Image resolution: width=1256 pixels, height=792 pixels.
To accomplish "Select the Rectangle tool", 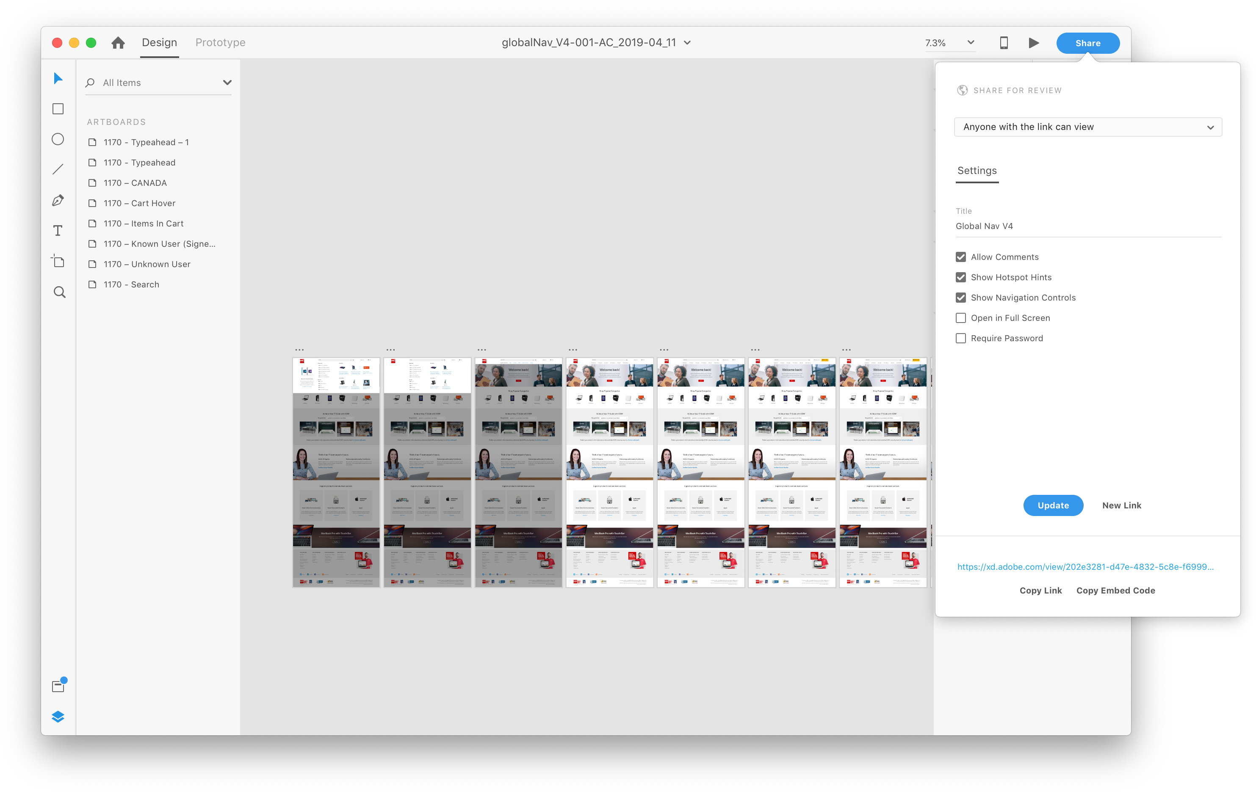I will point(58,109).
